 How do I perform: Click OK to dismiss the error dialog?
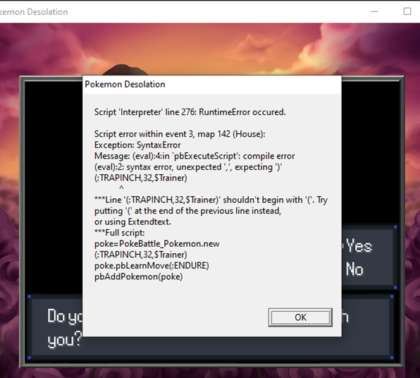click(300, 317)
